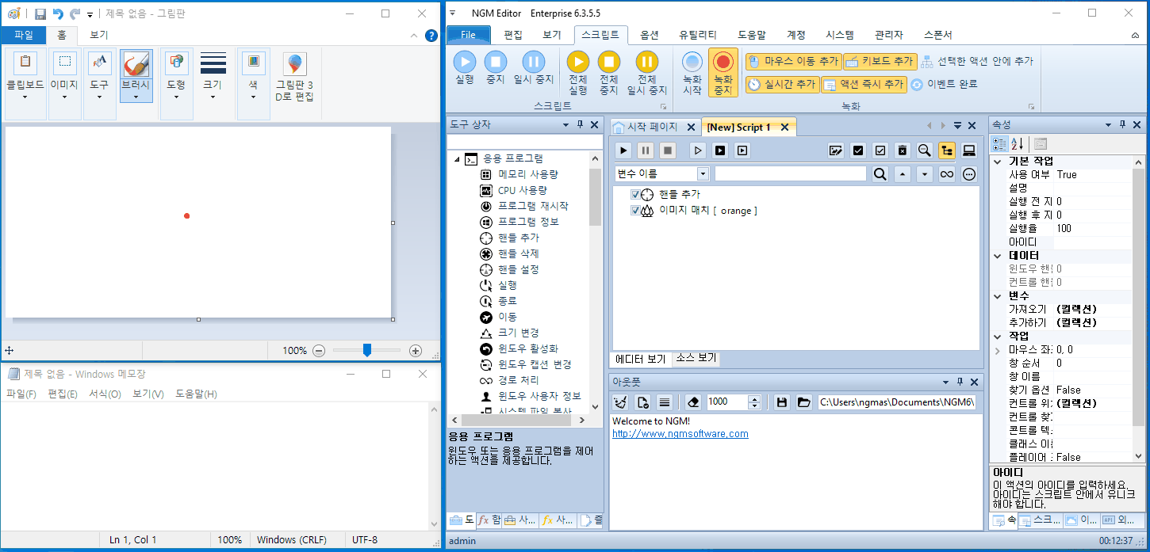Click 전체 일시 중지 (Pause All) in the ribbon
The height and width of the screenshot is (552, 1150).
pos(647,73)
